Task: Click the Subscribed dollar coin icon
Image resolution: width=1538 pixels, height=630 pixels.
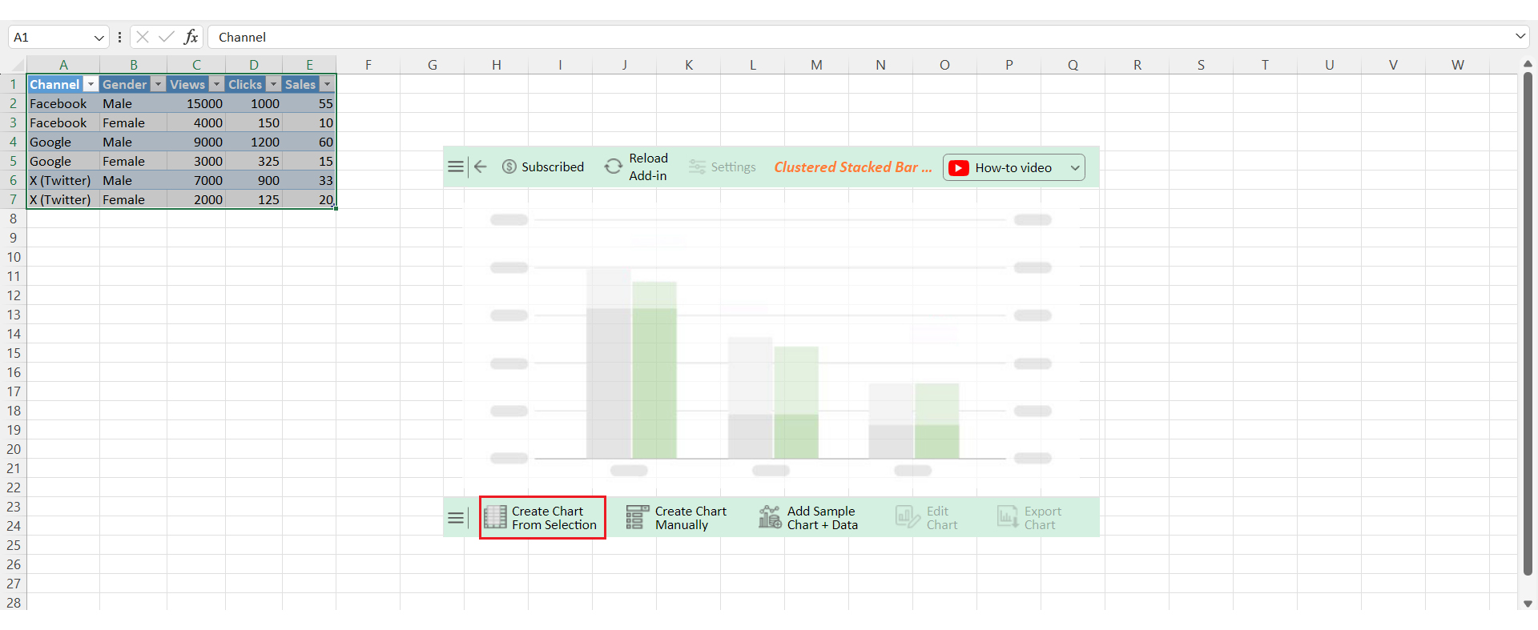Action: [x=509, y=167]
